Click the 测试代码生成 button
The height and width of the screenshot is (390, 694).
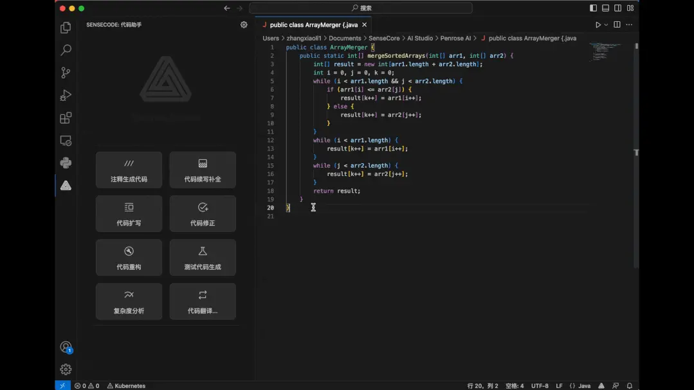[203, 258]
